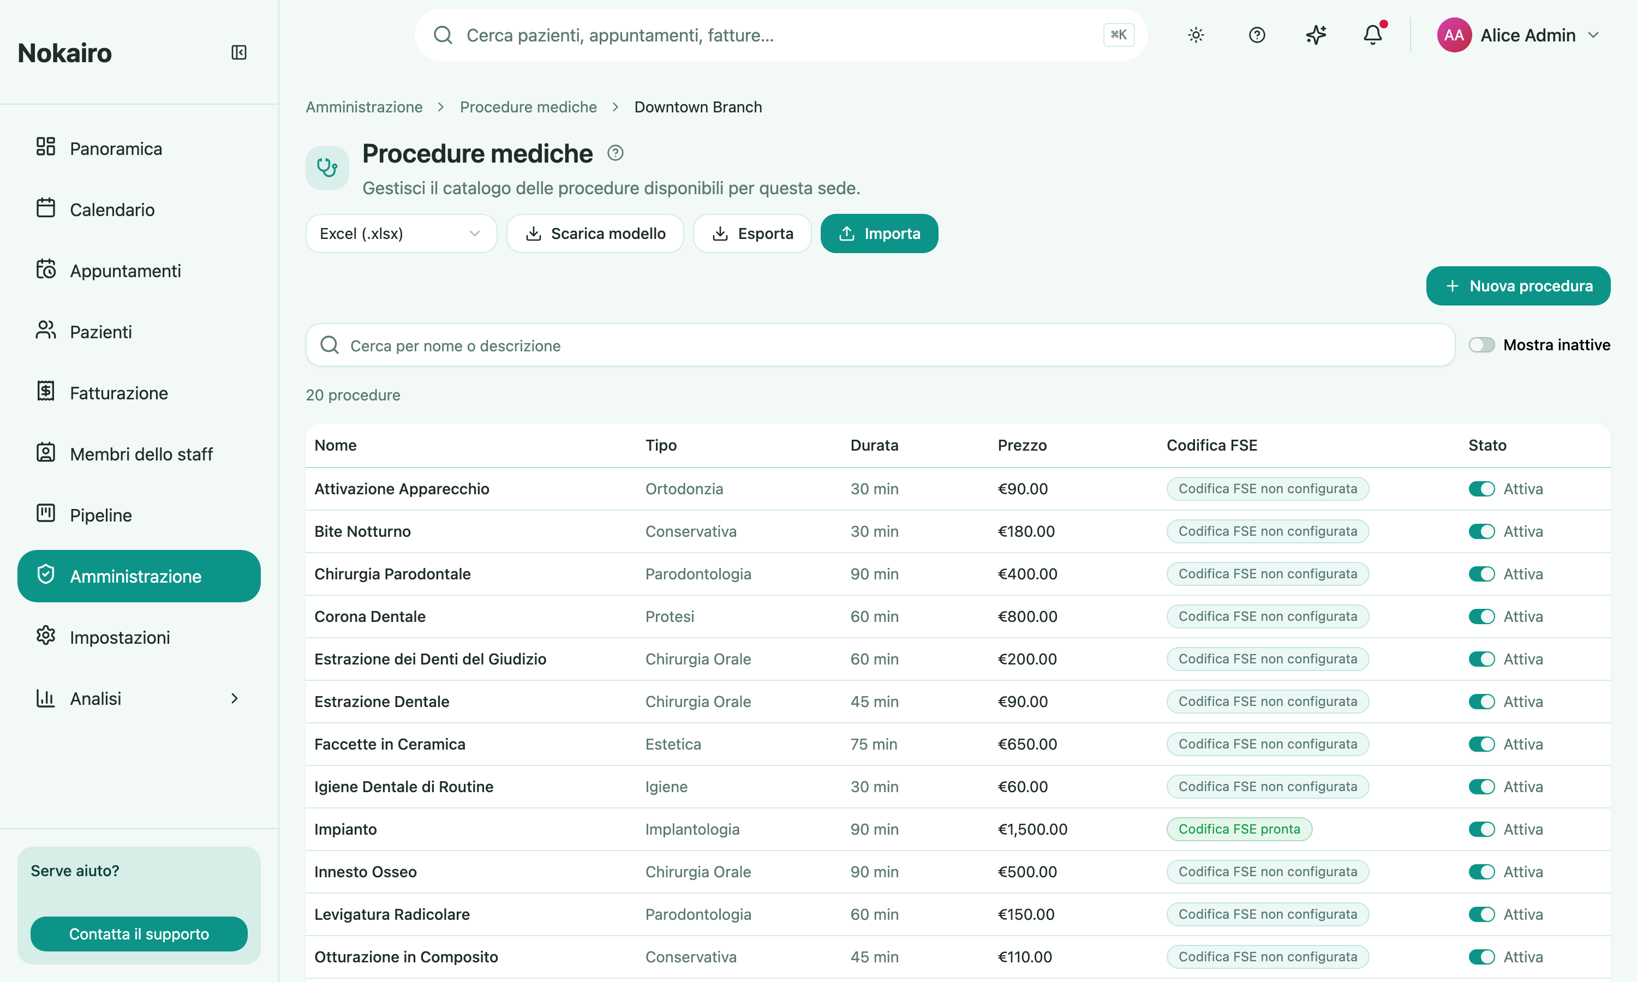The width and height of the screenshot is (1637, 982).
Task: Click the help icon next to Procedure mediche title
Action: click(x=616, y=153)
